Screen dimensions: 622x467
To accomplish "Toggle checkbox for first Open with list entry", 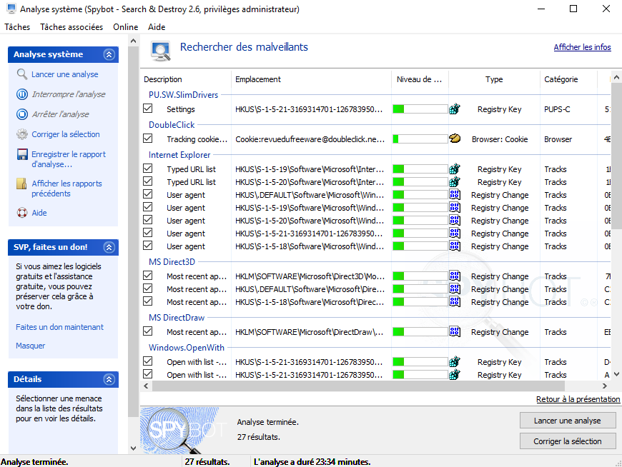I will click(x=147, y=361).
